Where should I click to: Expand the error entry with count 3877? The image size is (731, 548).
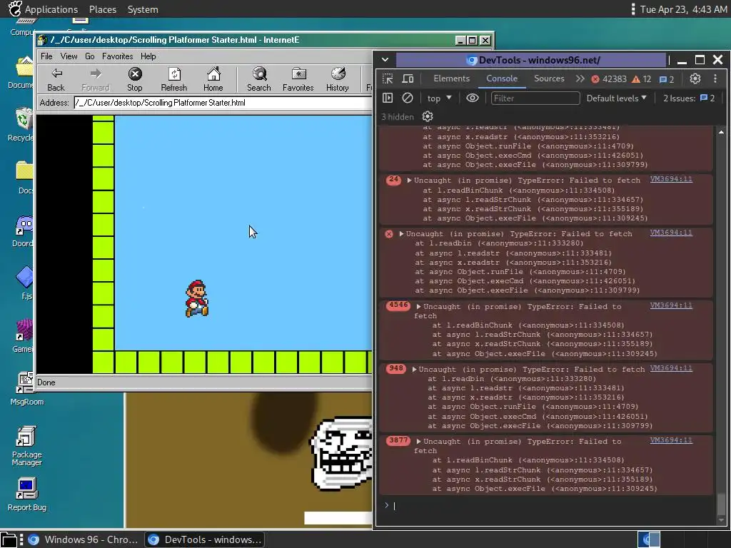pyautogui.click(x=418, y=441)
